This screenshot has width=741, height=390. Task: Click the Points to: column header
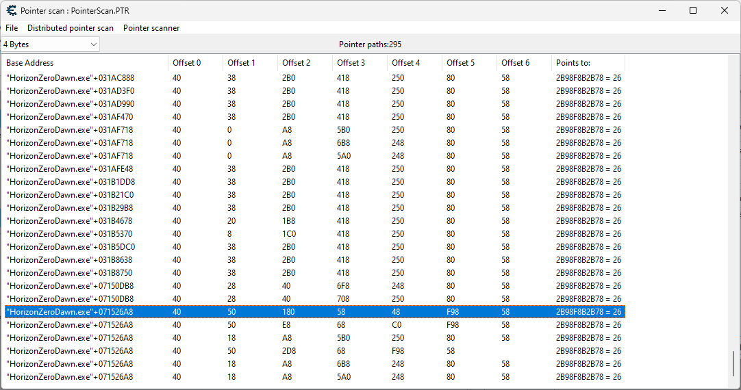[588, 63]
